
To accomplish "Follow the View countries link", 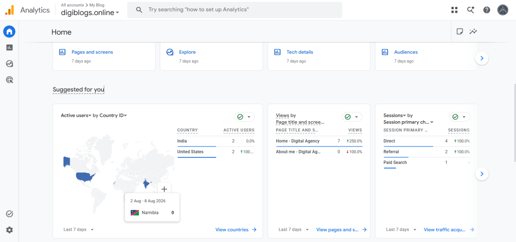I will [x=236, y=230].
